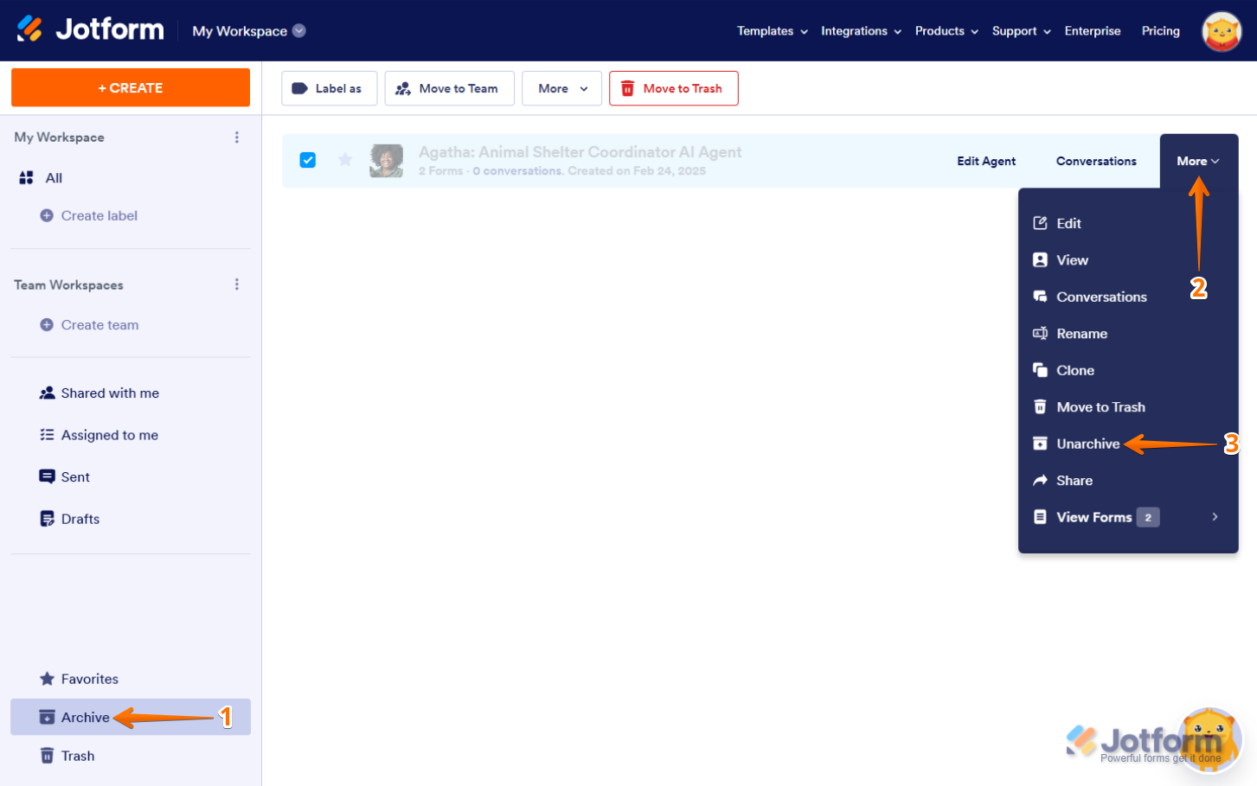
Task: Expand the Support navigation dropdown
Action: click(x=1022, y=31)
